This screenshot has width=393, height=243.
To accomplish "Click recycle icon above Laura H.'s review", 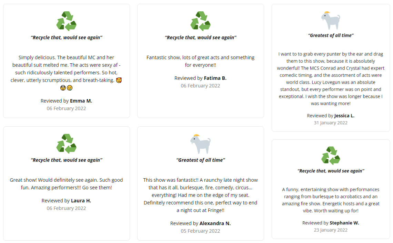I will pos(67,144).
